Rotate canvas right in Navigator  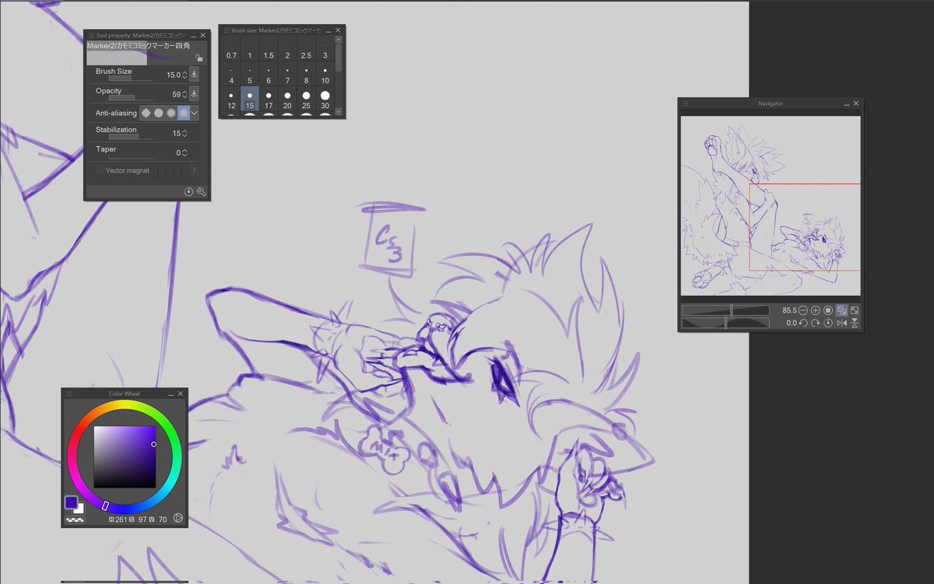click(816, 323)
